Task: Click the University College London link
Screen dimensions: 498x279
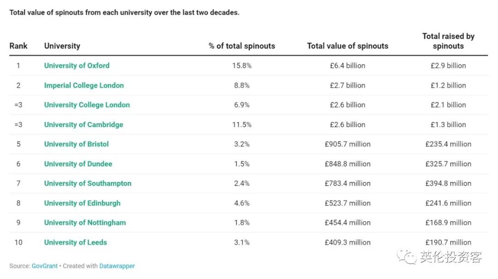Action: coord(87,105)
